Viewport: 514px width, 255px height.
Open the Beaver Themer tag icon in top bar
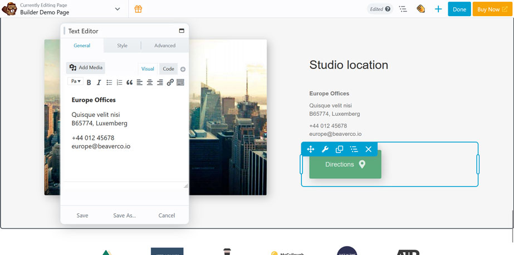pyautogui.click(x=420, y=9)
